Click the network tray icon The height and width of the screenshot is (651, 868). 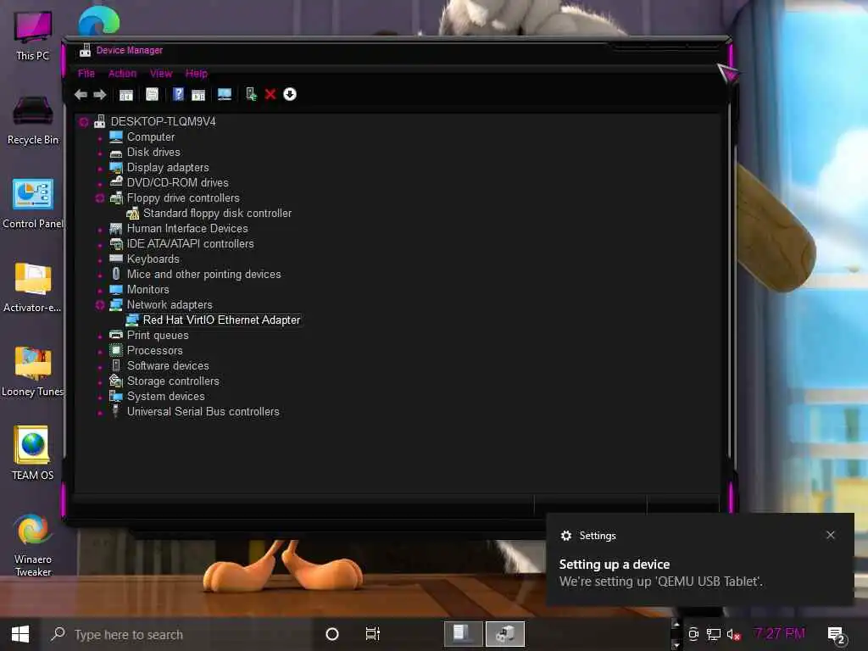point(714,634)
